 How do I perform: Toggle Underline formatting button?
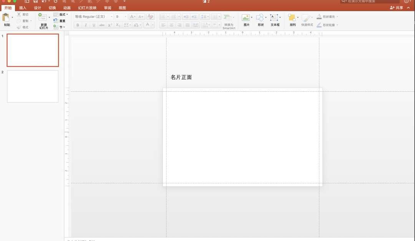(94, 25)
